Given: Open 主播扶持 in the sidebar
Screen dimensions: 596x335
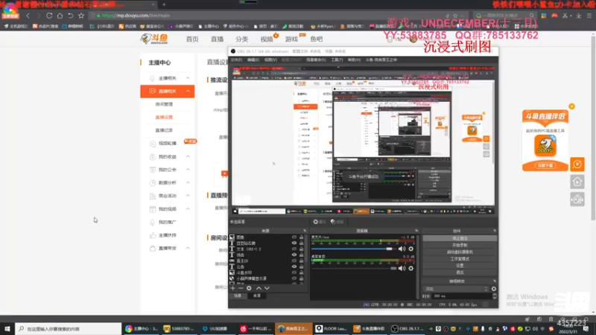Looking at the screenshot, I should [x=167, y=235].
